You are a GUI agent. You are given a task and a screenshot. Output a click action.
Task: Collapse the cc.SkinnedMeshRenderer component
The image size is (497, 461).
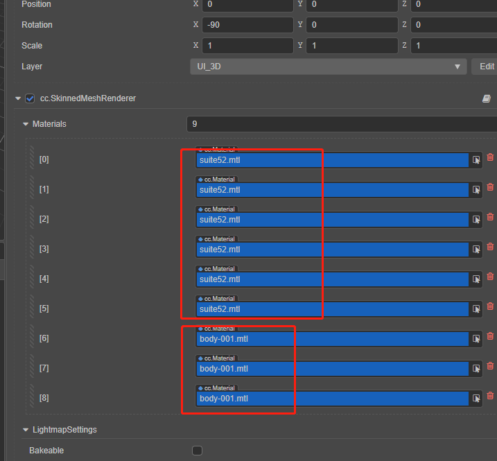18,98
